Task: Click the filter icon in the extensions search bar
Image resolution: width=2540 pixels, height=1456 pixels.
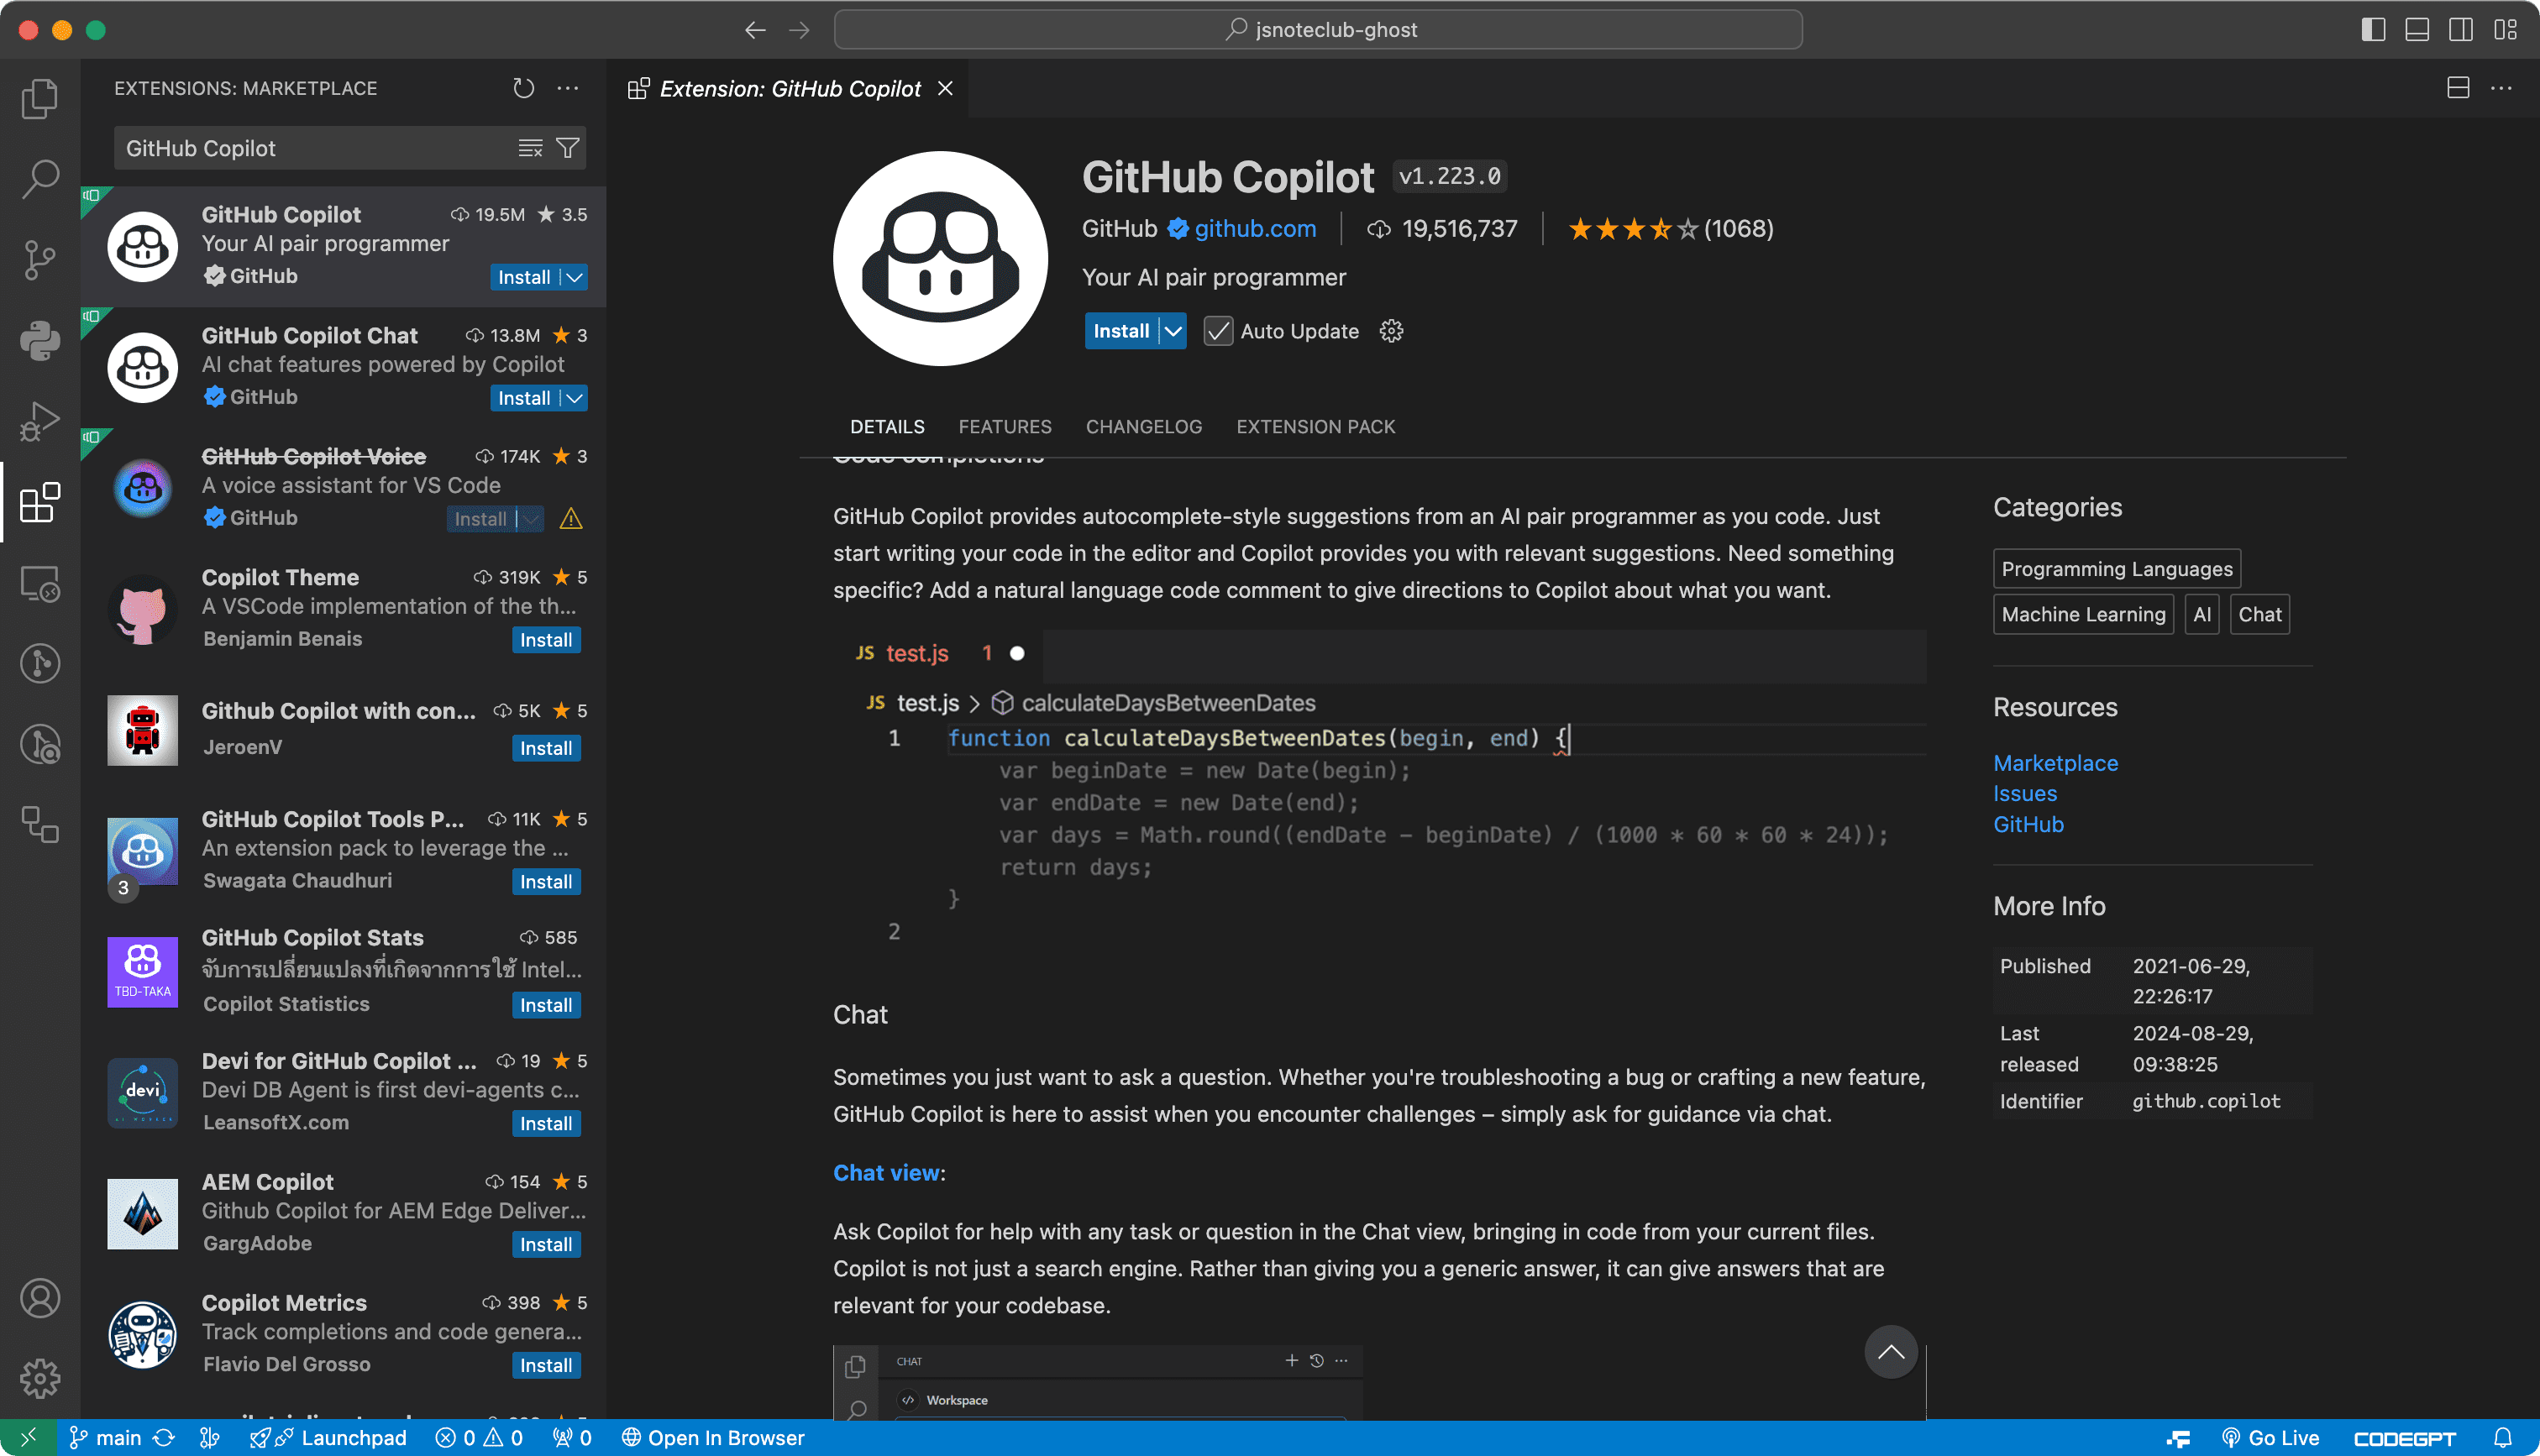Action: [x=567, y=148]
